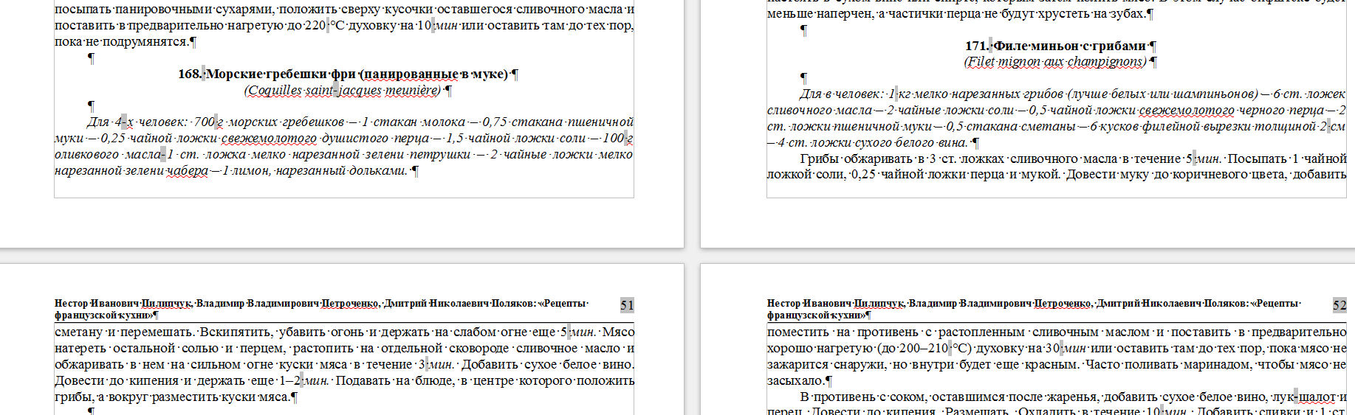
Task: Click the word "душистого" in the scallops recipe
Action: point(353,139)
